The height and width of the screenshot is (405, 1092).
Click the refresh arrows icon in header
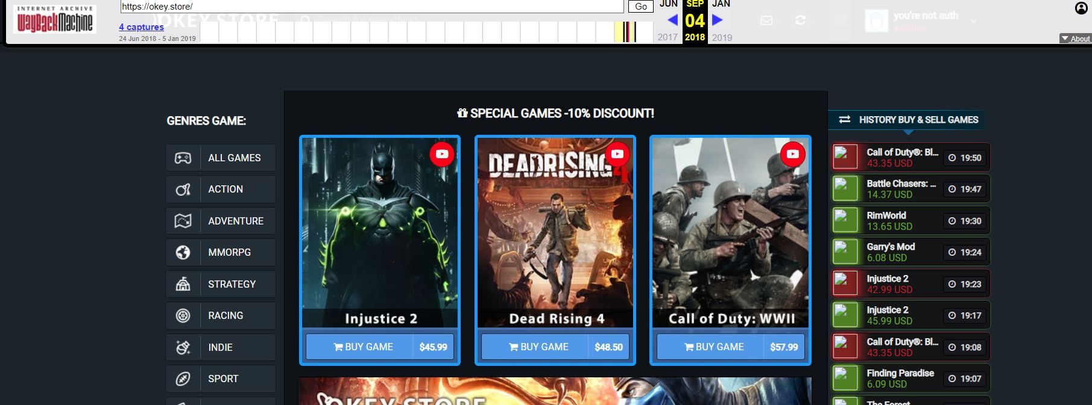coord(800,20)
